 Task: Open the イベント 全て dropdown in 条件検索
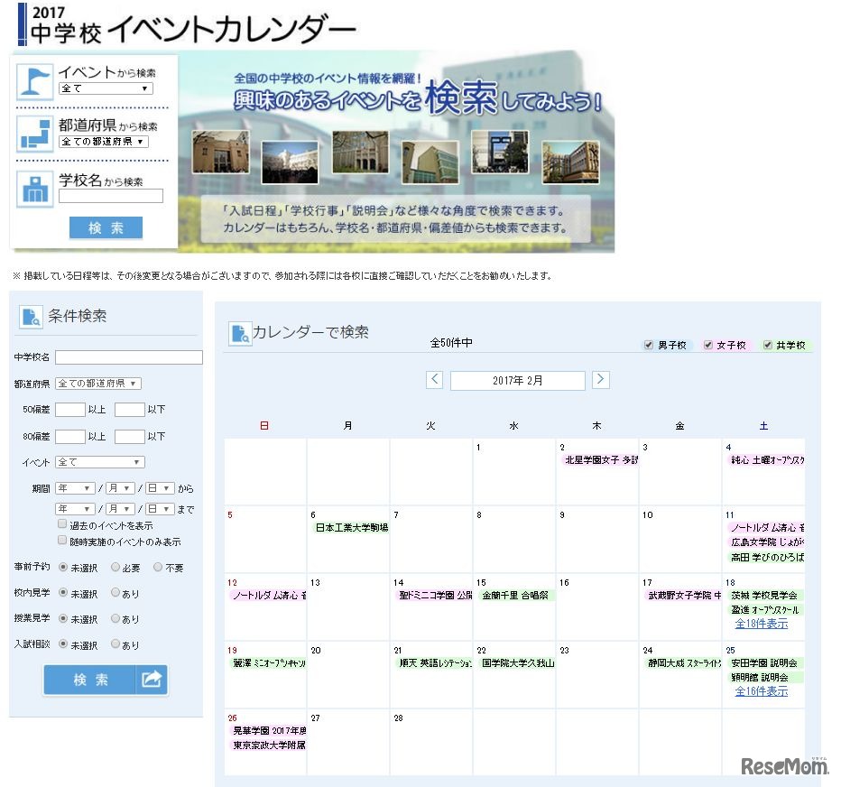[x=99, y=462]
